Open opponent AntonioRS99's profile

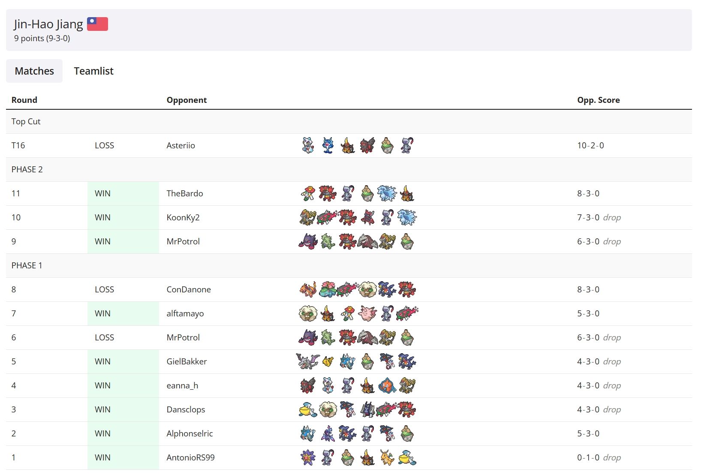point(190,457)
